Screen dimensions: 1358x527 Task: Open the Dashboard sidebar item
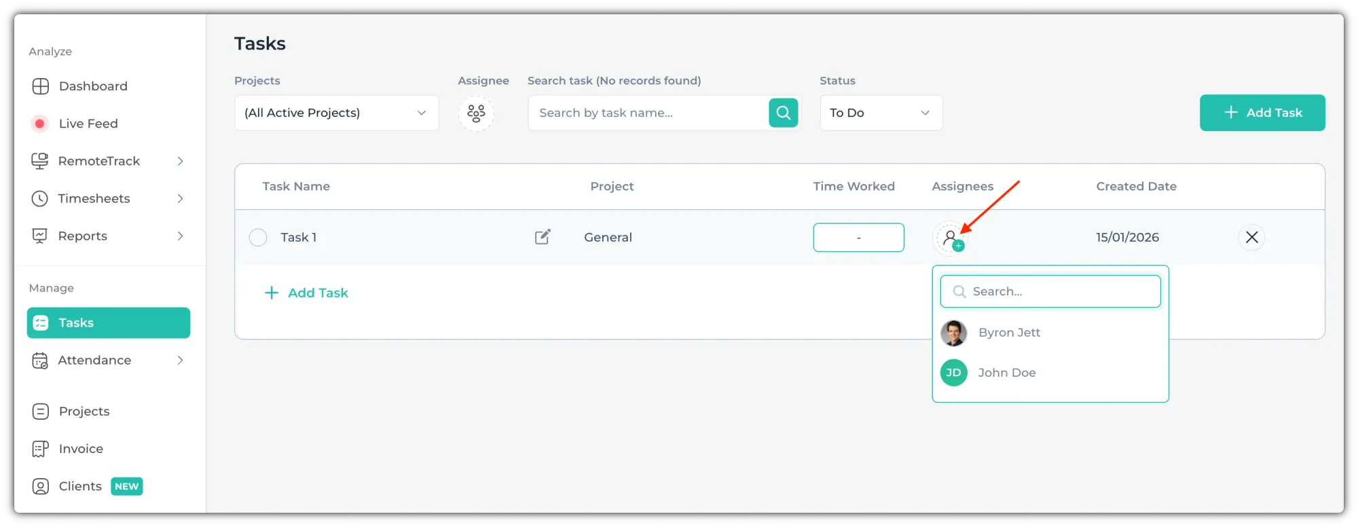[92, 86]
